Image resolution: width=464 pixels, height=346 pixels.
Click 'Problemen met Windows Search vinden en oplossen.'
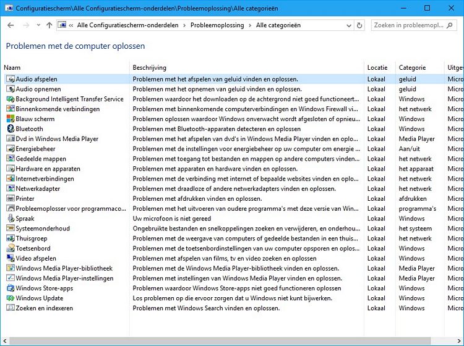206,308
